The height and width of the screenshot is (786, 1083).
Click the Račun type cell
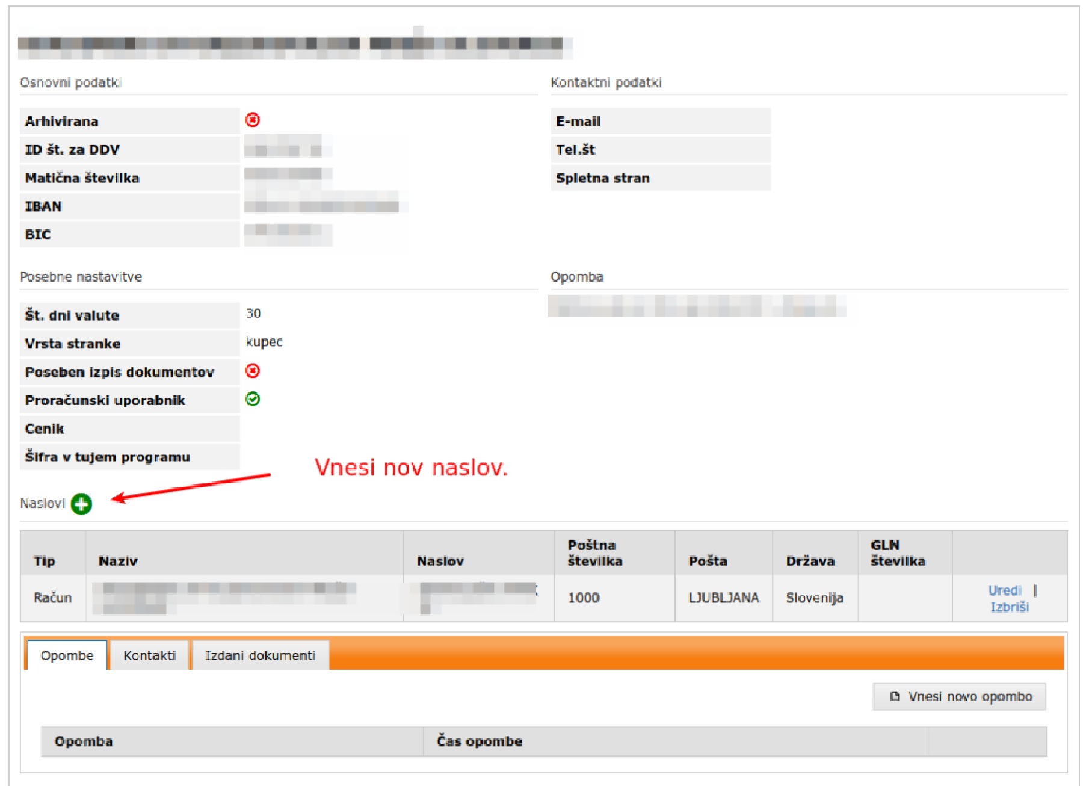[52, 598]
